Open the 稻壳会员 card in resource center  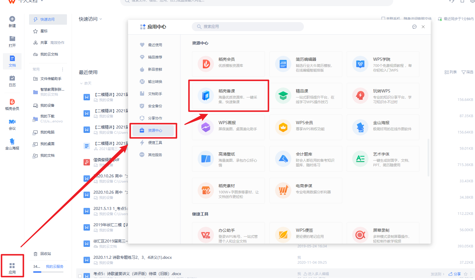[x=228, y=64]
